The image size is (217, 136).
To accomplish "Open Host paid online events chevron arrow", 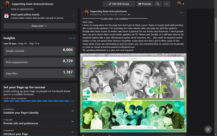I will 73,16.
